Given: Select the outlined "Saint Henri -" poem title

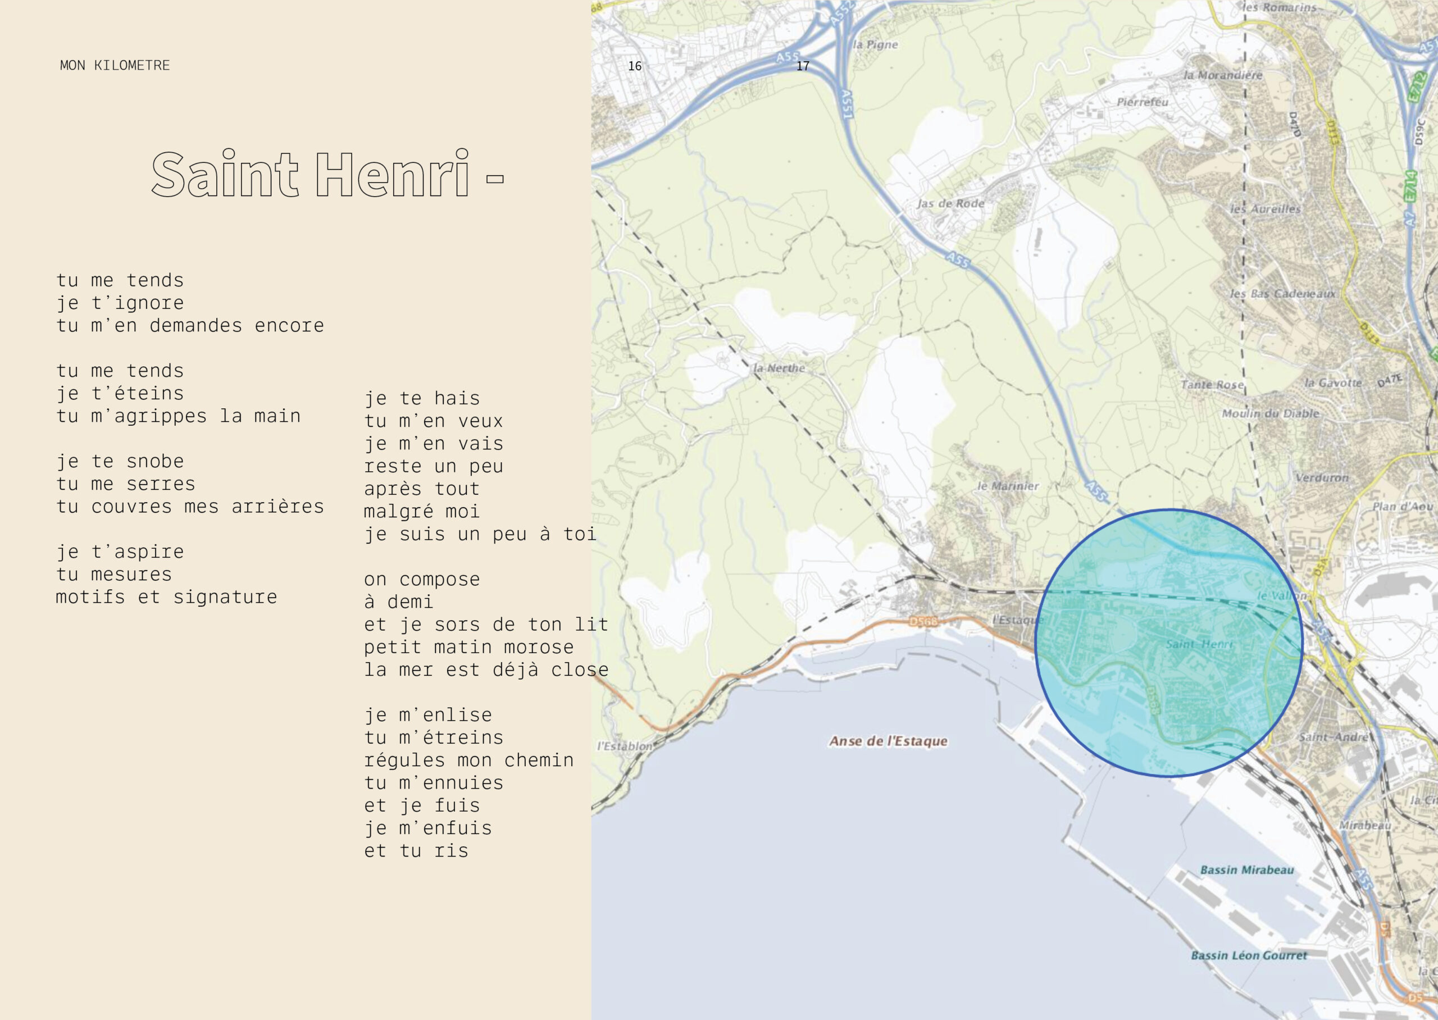Looking at the screenshot, I should coord(327,174).
